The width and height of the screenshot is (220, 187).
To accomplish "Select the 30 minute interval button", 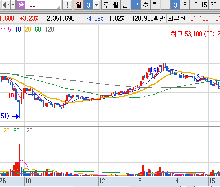I will tap(213, 5).
